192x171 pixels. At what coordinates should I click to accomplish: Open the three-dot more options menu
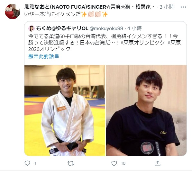click(x=183, y=7)
